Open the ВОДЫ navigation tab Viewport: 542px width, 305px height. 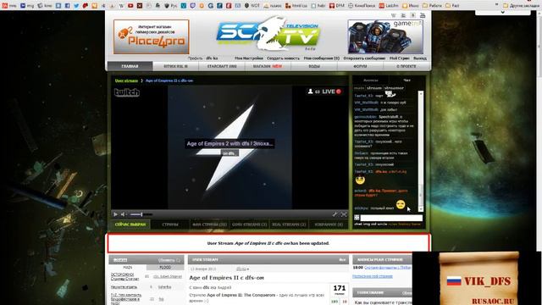tap(314, 66)
